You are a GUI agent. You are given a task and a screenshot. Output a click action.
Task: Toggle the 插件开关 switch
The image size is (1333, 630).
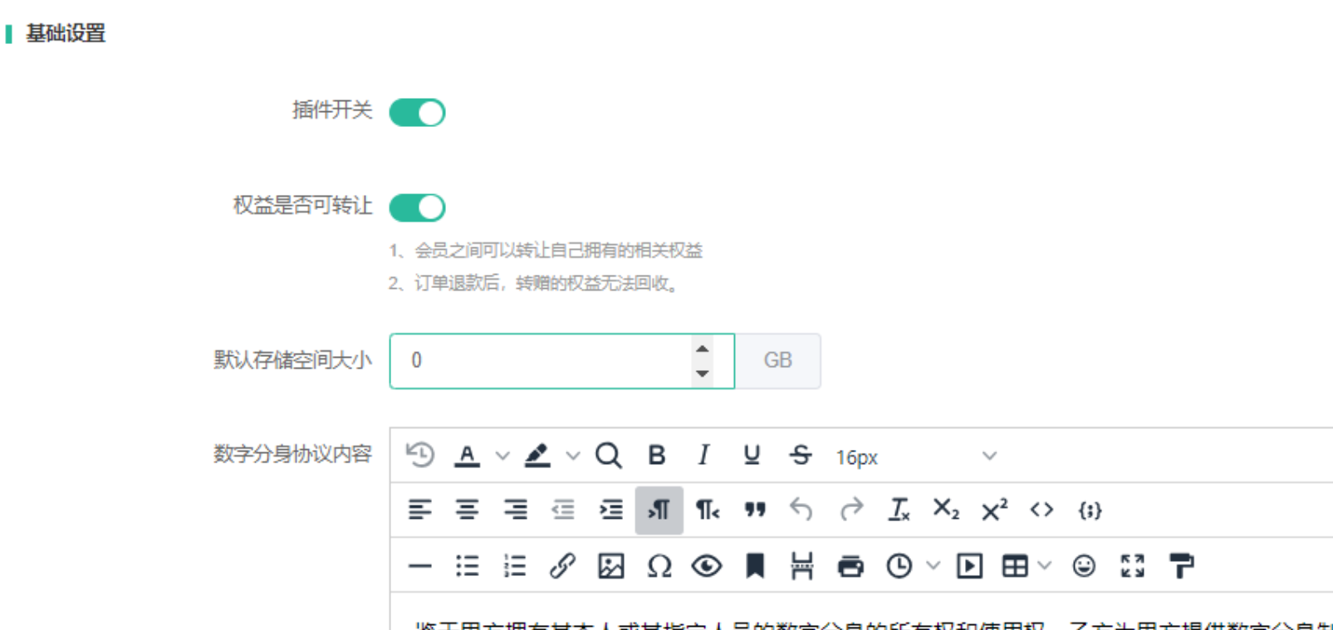pyautogui.click(x=417, y=112)
